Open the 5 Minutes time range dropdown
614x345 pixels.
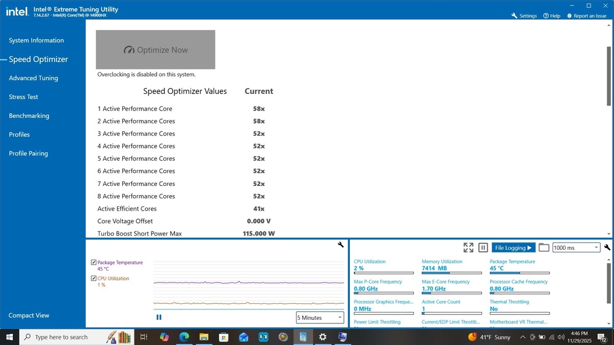[320, 317]
